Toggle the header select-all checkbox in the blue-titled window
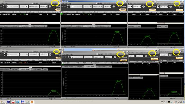 [62, 12]
